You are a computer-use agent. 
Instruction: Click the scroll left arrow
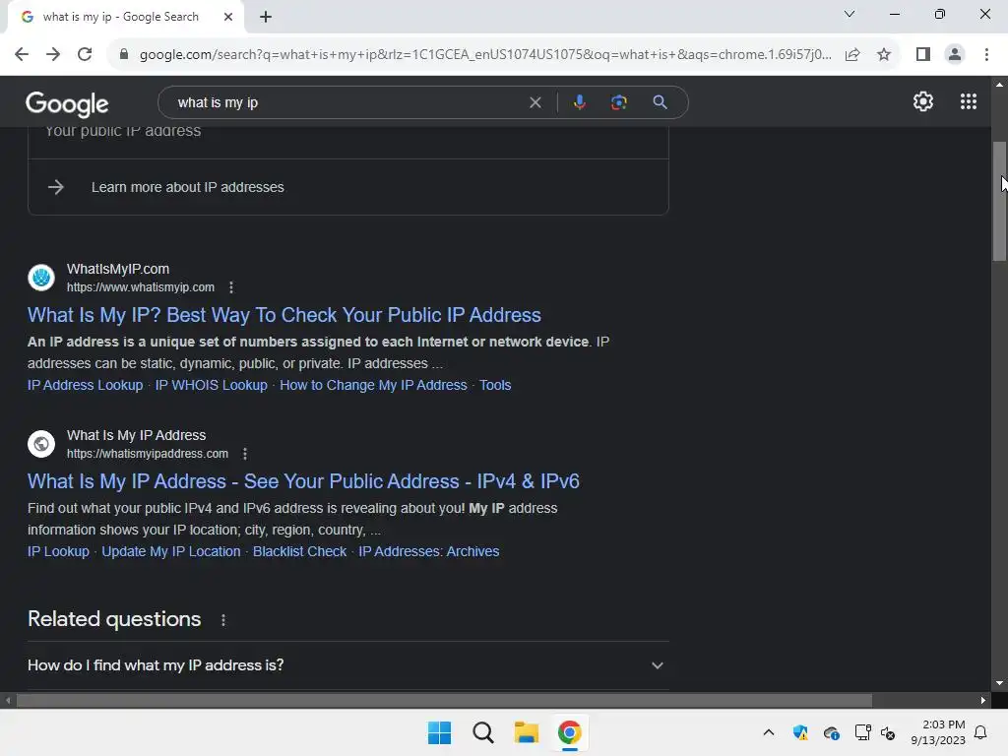tap(8, 700)
